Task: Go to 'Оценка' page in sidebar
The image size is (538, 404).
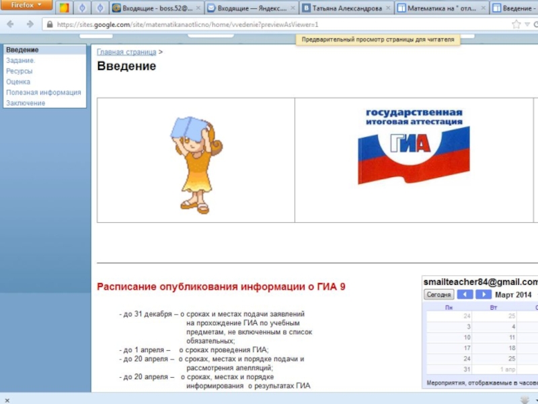Action: coord(18,81)
